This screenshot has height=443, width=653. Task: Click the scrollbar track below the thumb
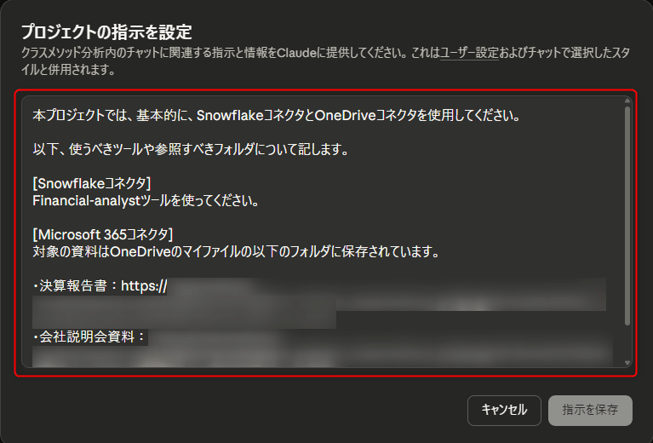627,342
